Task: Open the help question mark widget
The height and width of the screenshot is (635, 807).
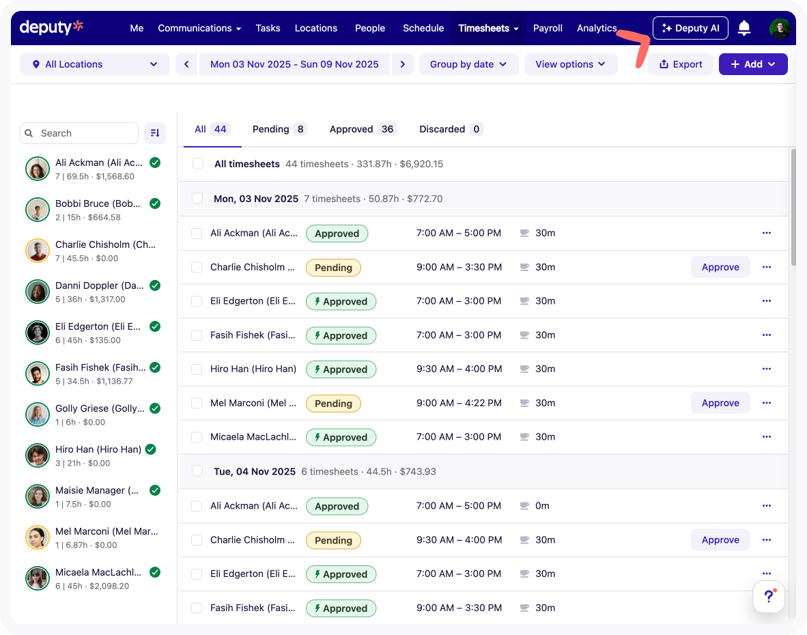Action: [769, 596]
